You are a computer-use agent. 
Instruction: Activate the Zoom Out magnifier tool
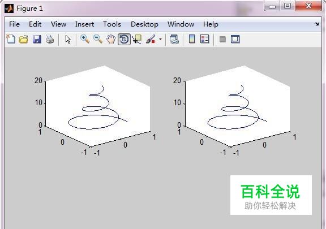[98, 39]
